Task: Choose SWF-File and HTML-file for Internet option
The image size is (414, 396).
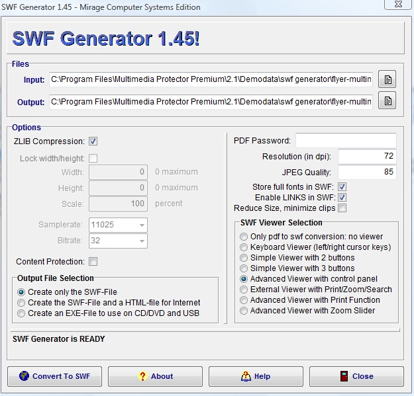Action: [22, 303]
